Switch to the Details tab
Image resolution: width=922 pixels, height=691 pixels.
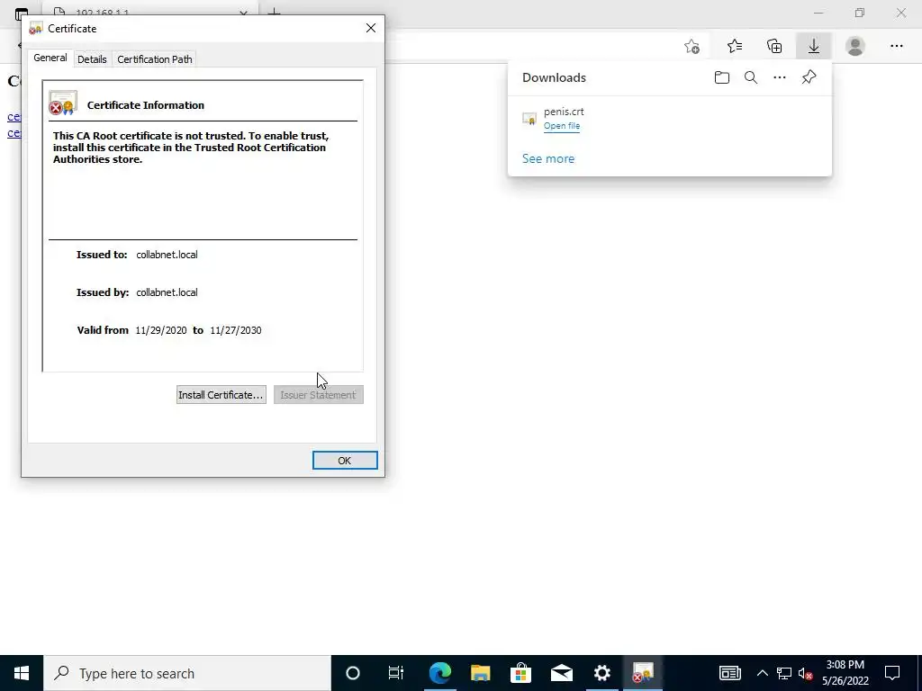(92, 59)
